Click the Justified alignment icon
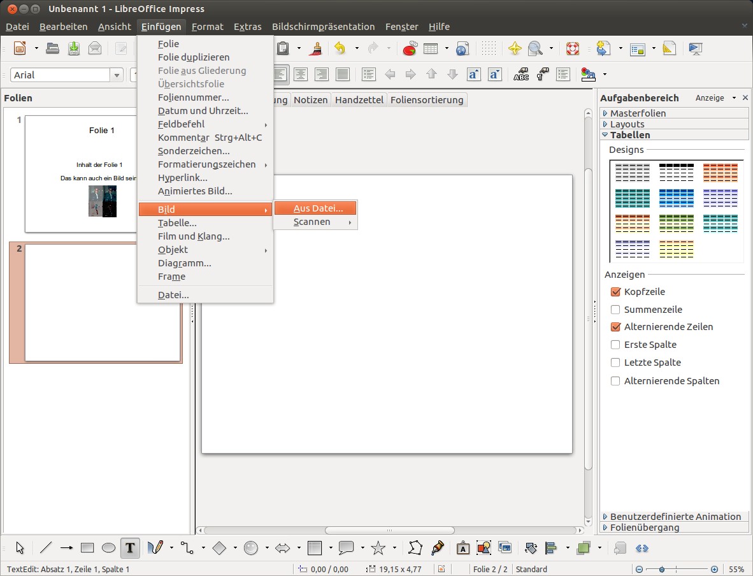The width and height of the screenshot is (753, 576). point(343,75)
